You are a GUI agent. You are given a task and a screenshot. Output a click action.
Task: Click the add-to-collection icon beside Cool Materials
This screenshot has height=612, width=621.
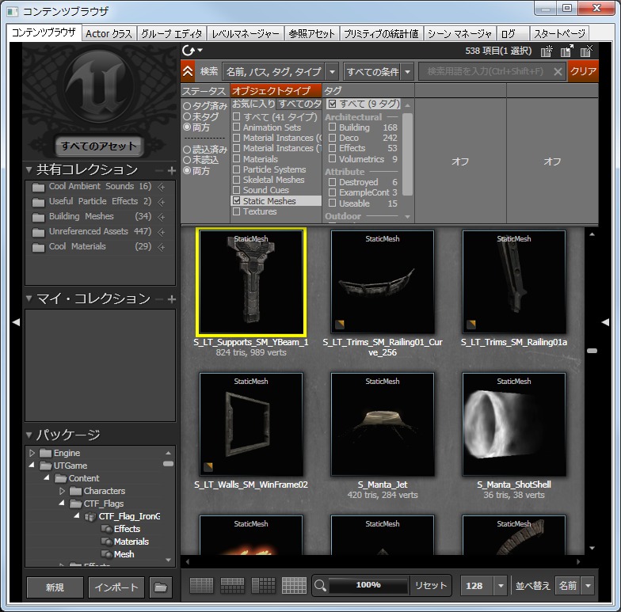(162, 247)
